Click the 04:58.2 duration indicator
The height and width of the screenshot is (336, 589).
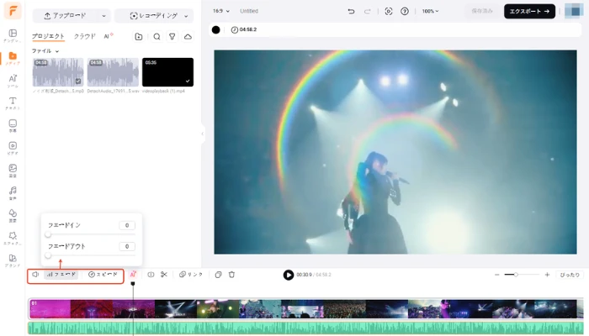(244, 29)
